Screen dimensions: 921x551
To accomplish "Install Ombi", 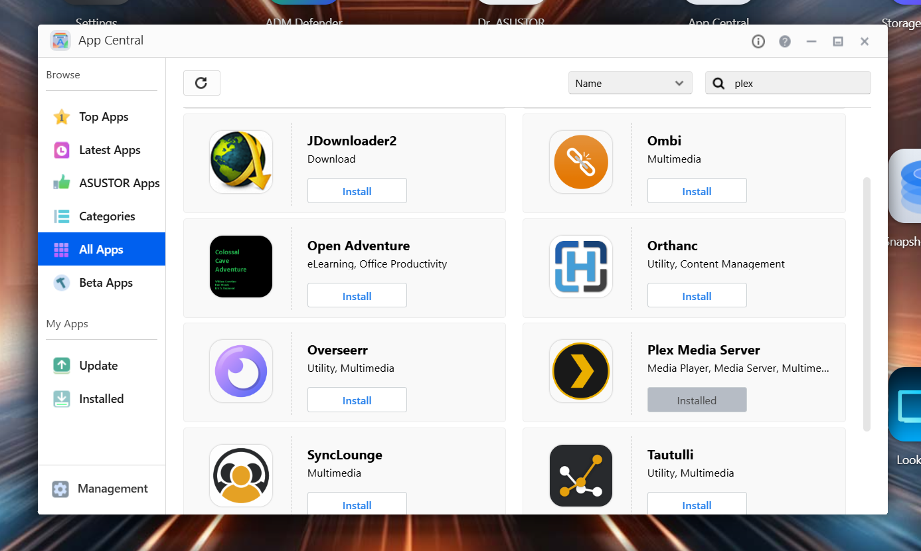I will (697, 191).
